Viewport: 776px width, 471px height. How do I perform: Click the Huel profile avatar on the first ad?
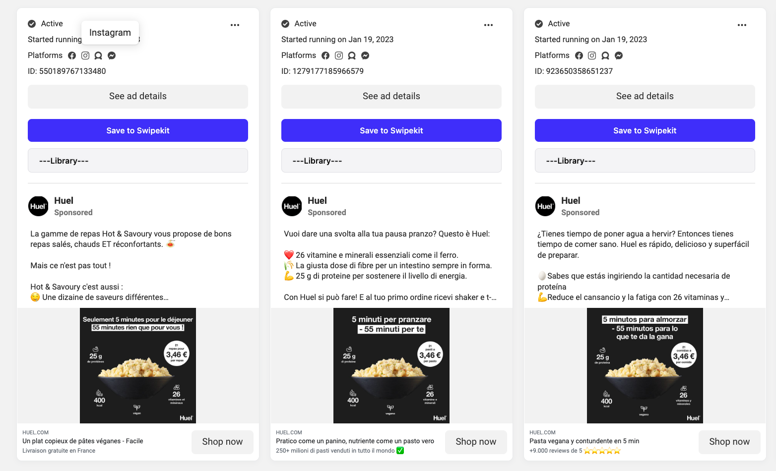click(x=38, y=206)
